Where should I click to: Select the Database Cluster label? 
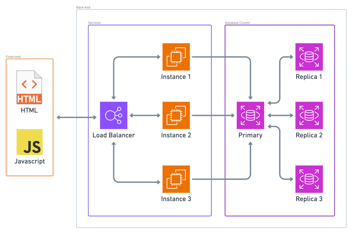coord(237,23)
